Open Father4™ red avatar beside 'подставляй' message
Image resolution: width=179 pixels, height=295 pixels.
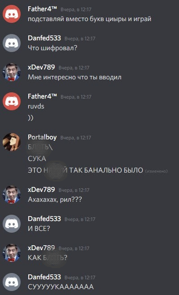click(12, 14)
